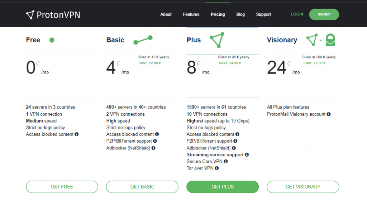Click info icon next to Basic P2P/BitTorrent support
Image resolution: width=367 pixels, height=205 pixels.
[155, 141]
